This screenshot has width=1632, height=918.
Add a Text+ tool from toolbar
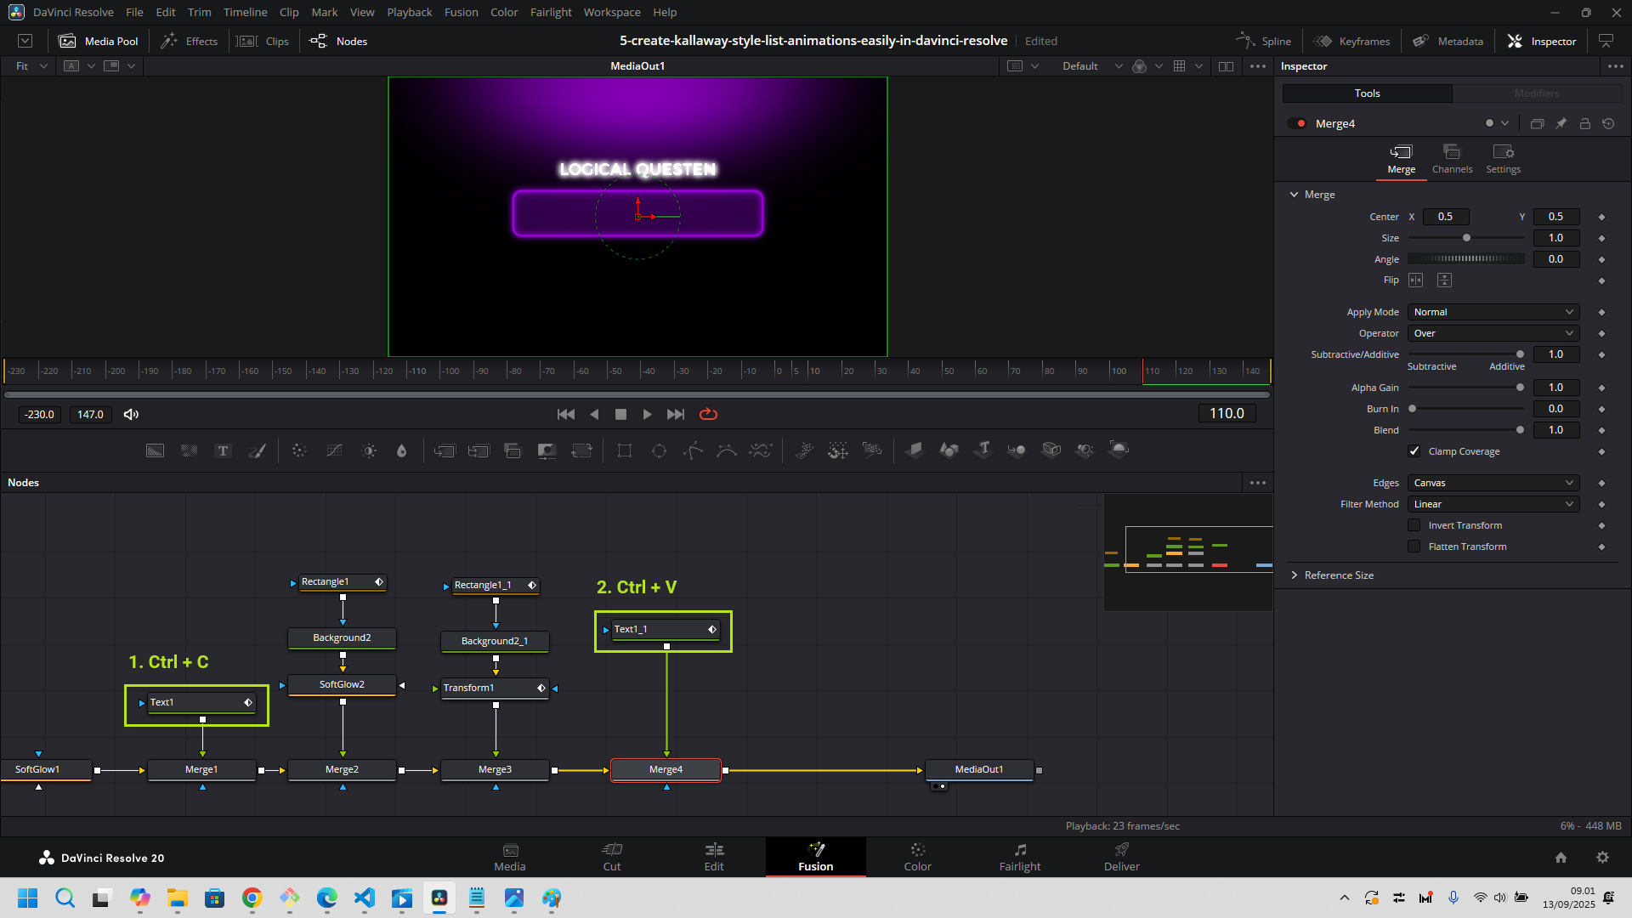point(223,450)
